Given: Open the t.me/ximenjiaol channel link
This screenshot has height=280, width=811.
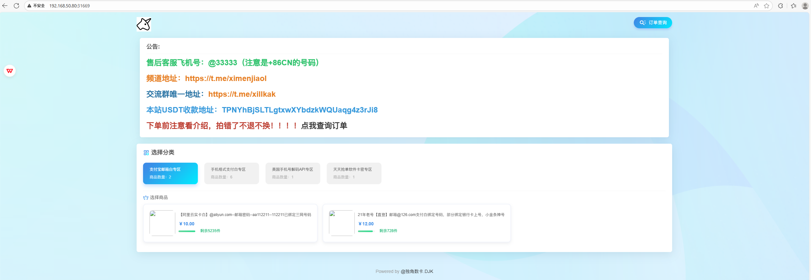Looking at the screenshot, I should 226,78.
